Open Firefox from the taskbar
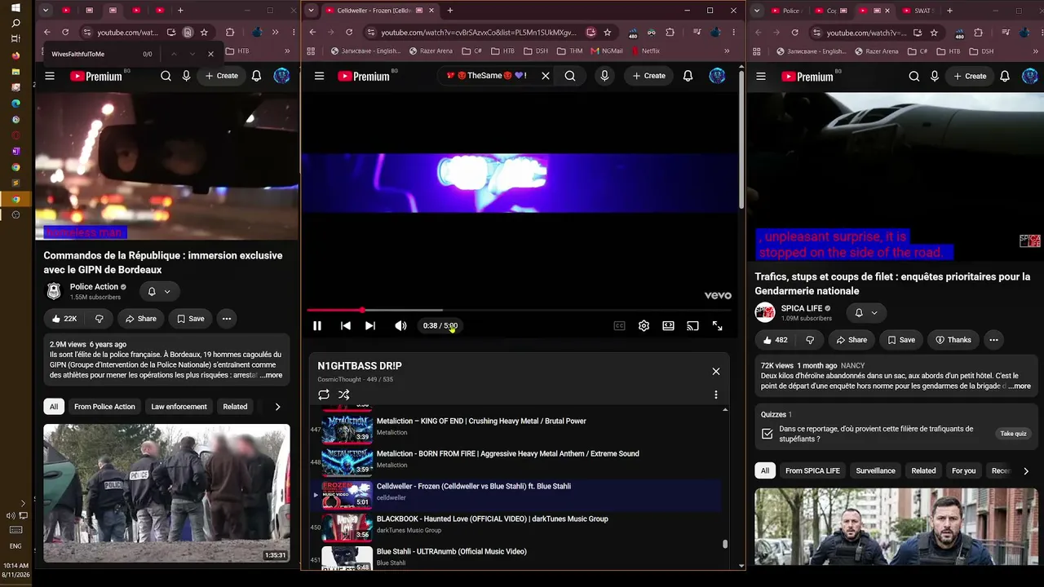 [x=15, y=56]
